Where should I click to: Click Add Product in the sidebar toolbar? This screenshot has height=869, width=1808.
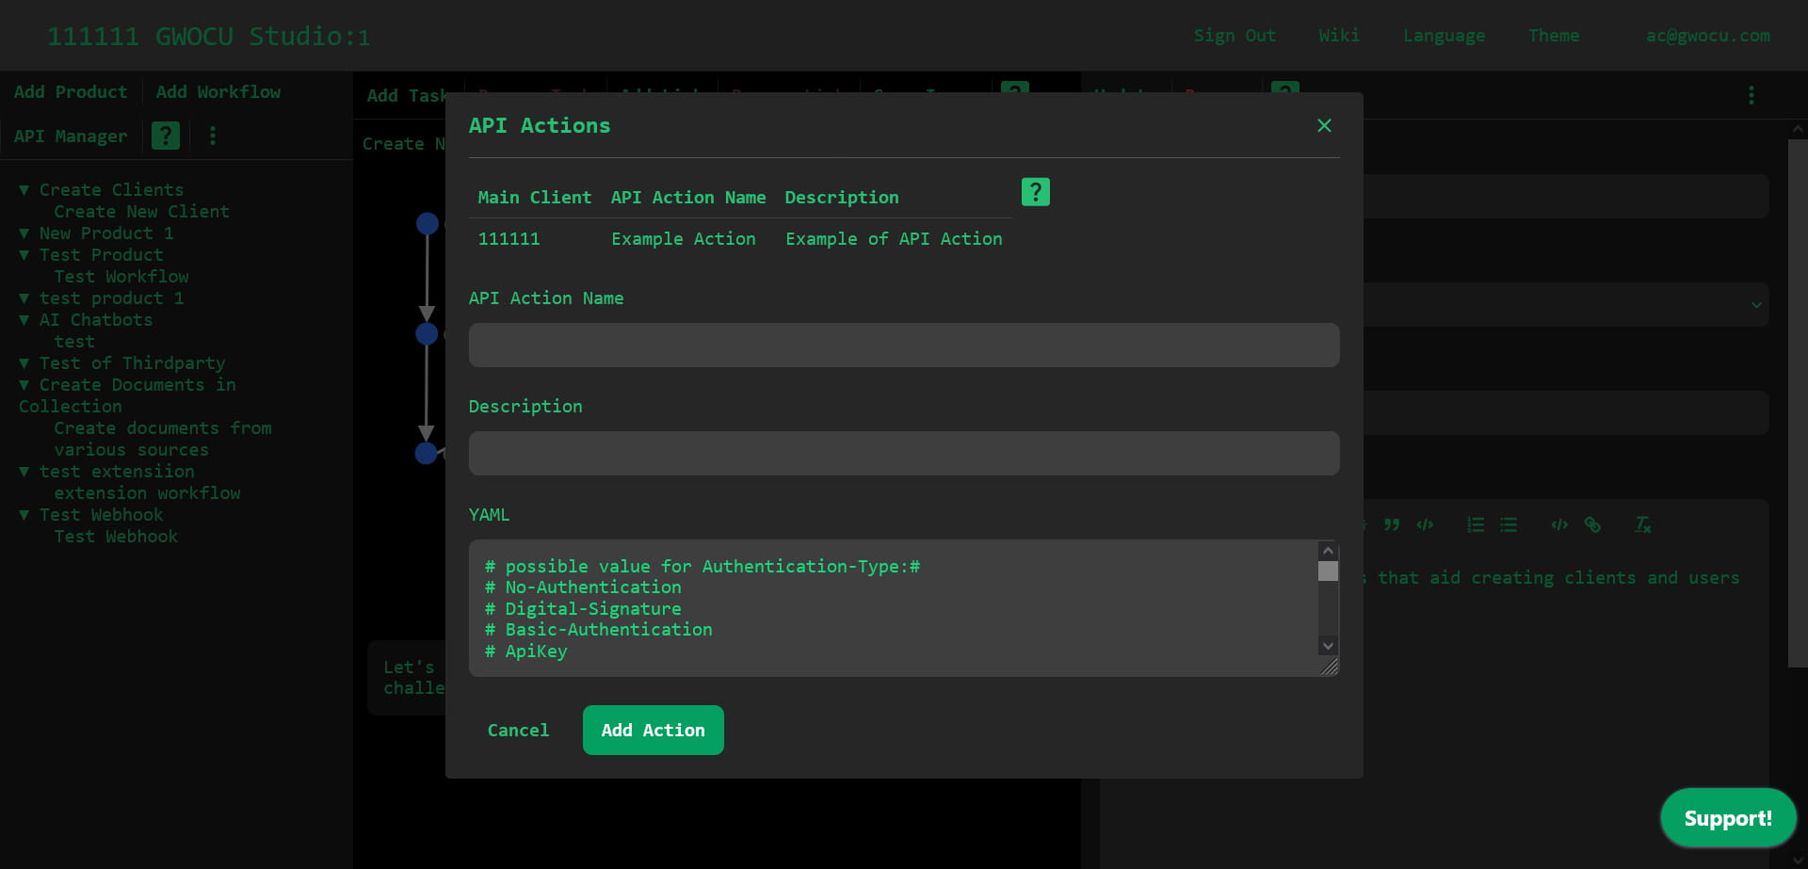coord(71,92)
